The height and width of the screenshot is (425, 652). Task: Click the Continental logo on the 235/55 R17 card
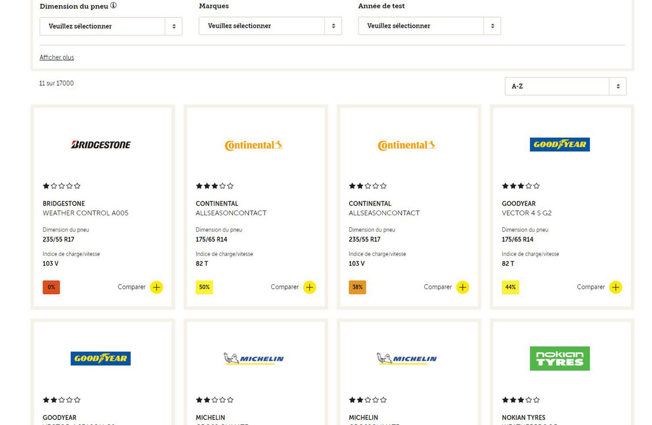pyautogui.click(x=406, y=145)
